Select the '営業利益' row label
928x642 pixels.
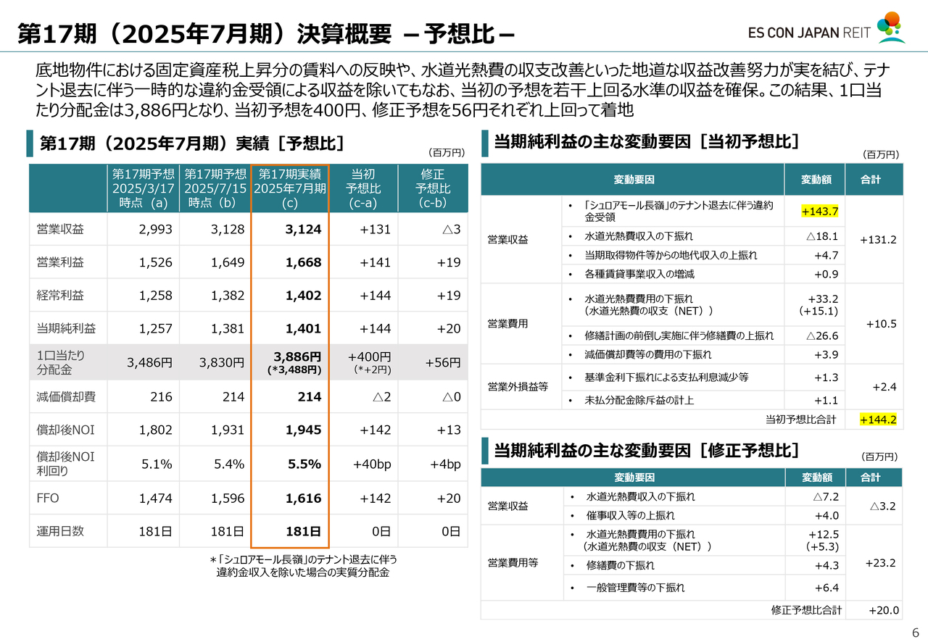point(60,262)
